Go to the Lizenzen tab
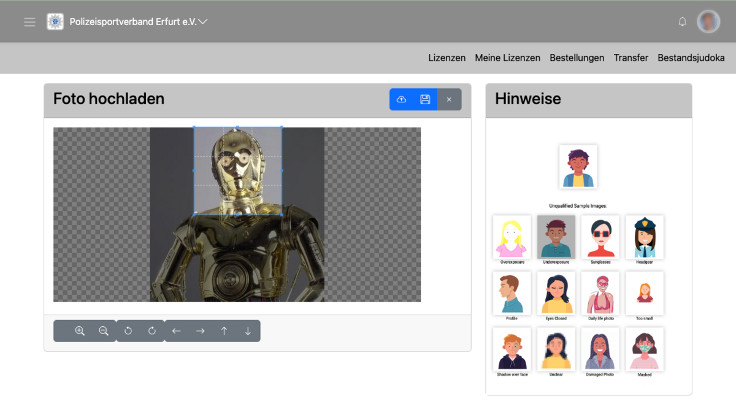736x417 pixels. pos(447,58)
